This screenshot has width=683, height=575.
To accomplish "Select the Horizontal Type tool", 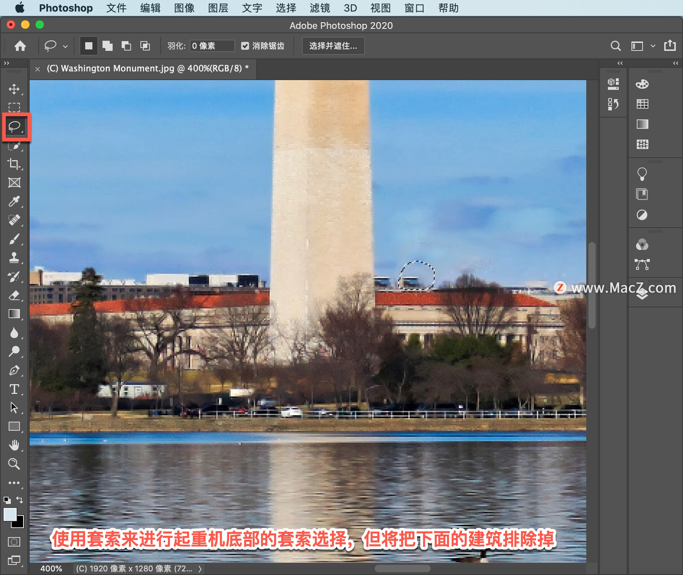I will coord(14,389).
